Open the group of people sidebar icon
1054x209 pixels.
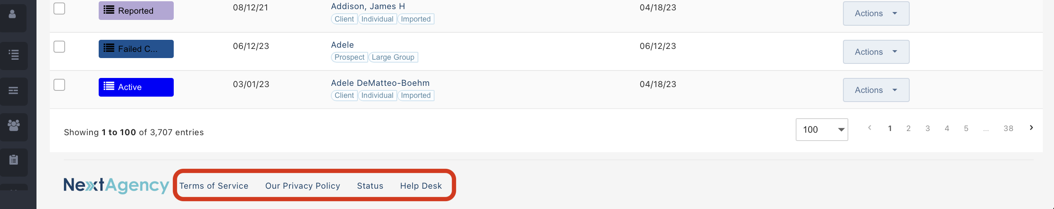point(14,126)
